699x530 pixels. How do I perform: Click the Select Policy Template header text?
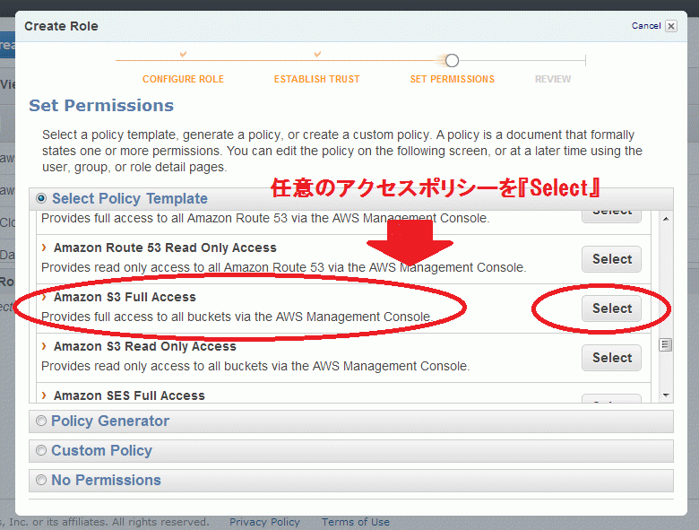pyautogui.click(x=130, y=198)
